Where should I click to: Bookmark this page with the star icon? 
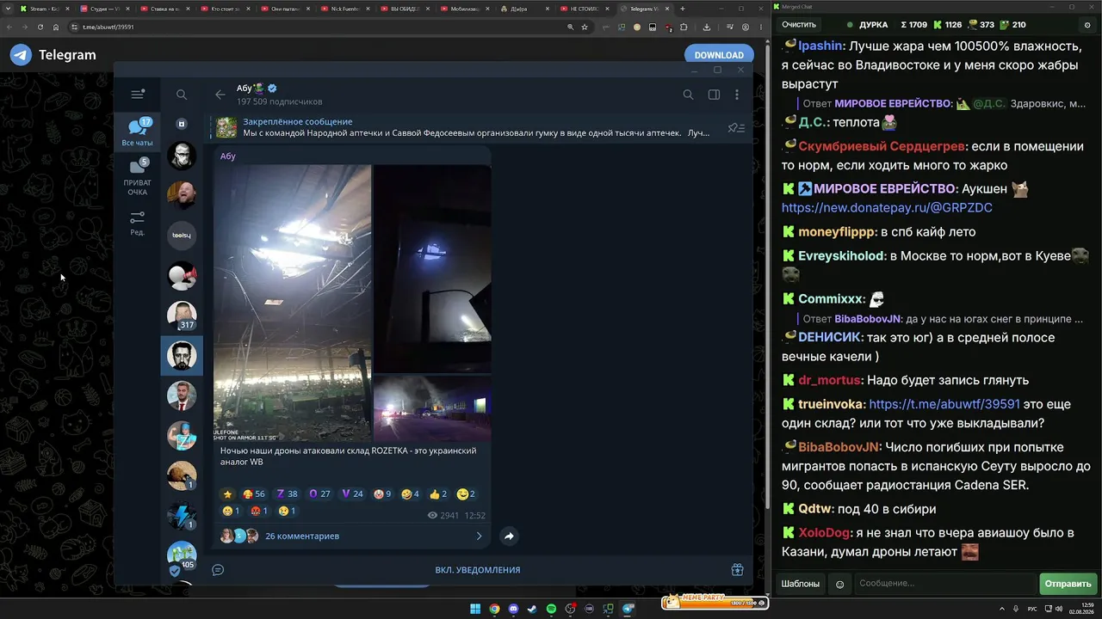pyautogui.click(x=585, y=27)
